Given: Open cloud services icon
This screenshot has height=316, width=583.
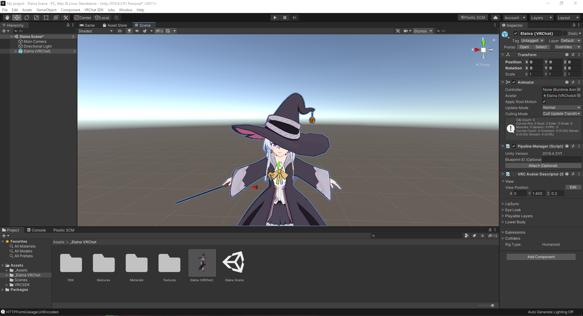Looking at the screenshot, I should click(x=495, y=18).
